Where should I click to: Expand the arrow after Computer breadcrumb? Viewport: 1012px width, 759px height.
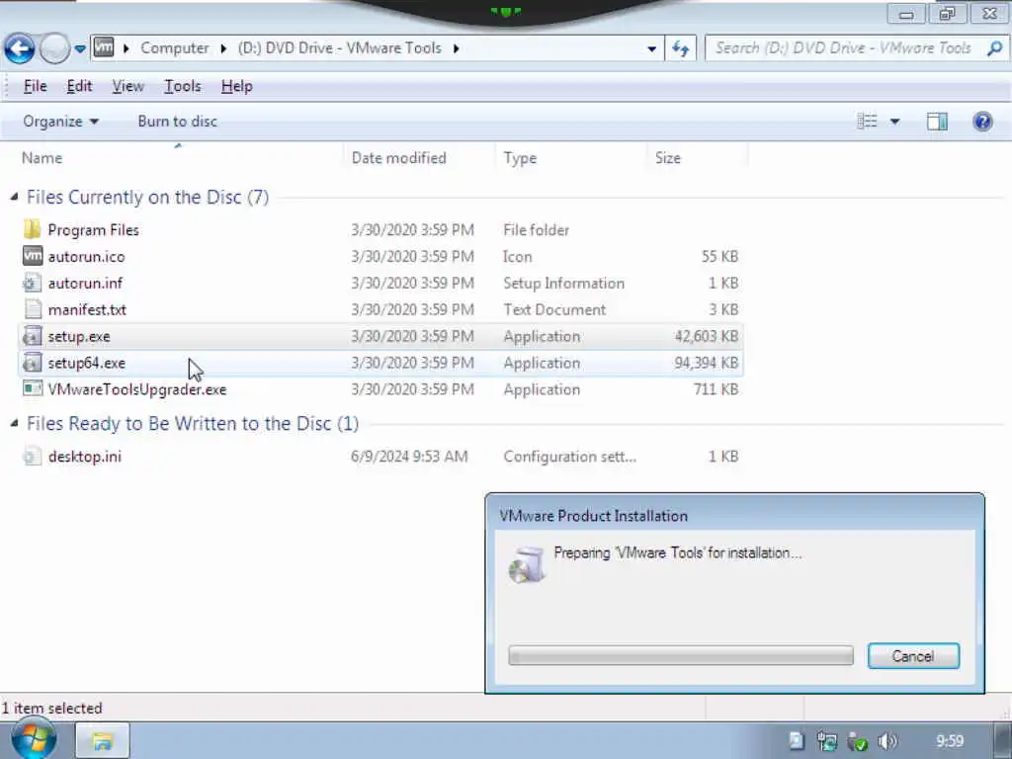click(x=223, y=48)
